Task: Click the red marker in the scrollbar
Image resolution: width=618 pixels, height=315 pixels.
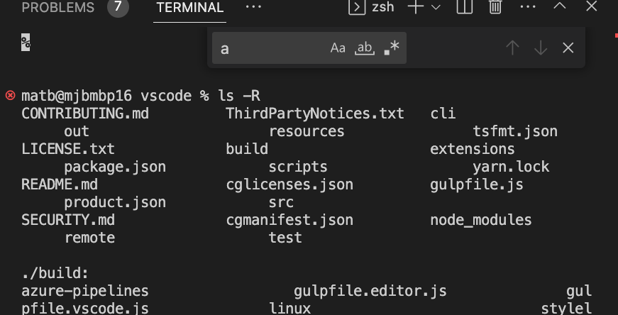Action: point(614,34)
